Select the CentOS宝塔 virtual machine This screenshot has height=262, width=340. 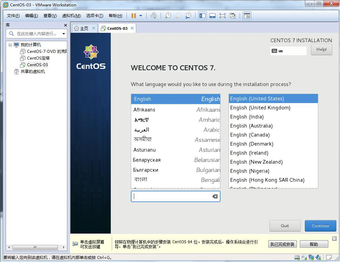(x=38, y=58)
